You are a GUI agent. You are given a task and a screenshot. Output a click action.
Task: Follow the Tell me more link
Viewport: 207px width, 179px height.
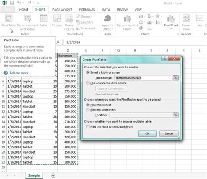(x=19, y=73)
